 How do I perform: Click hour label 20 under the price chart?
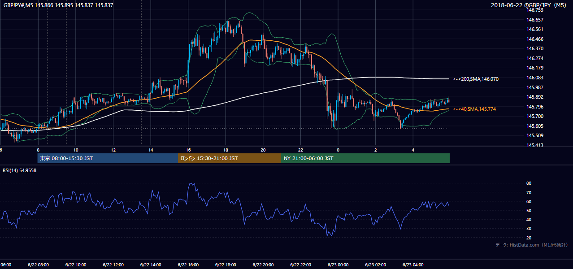263,150
